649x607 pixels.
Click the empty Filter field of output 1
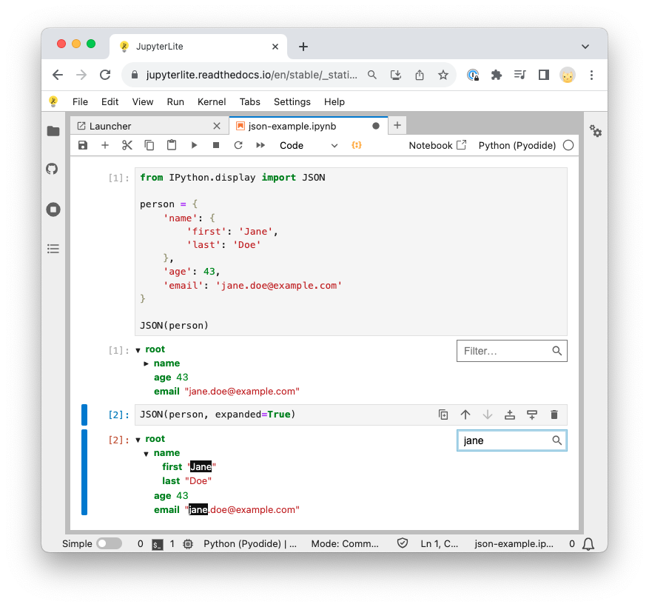click(x=512, y=351)
